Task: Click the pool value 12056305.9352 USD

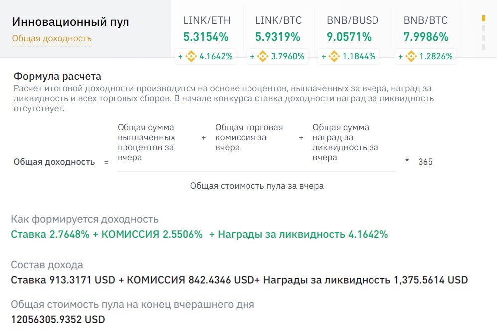Action: click(58, 319)
